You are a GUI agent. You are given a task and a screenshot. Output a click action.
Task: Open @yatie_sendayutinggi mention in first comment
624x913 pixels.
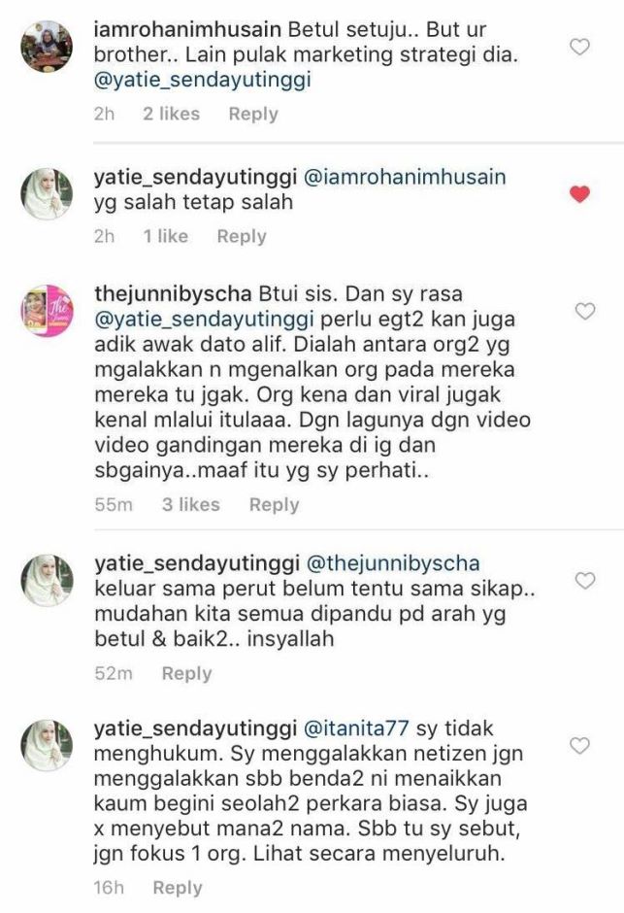(203, 80)
